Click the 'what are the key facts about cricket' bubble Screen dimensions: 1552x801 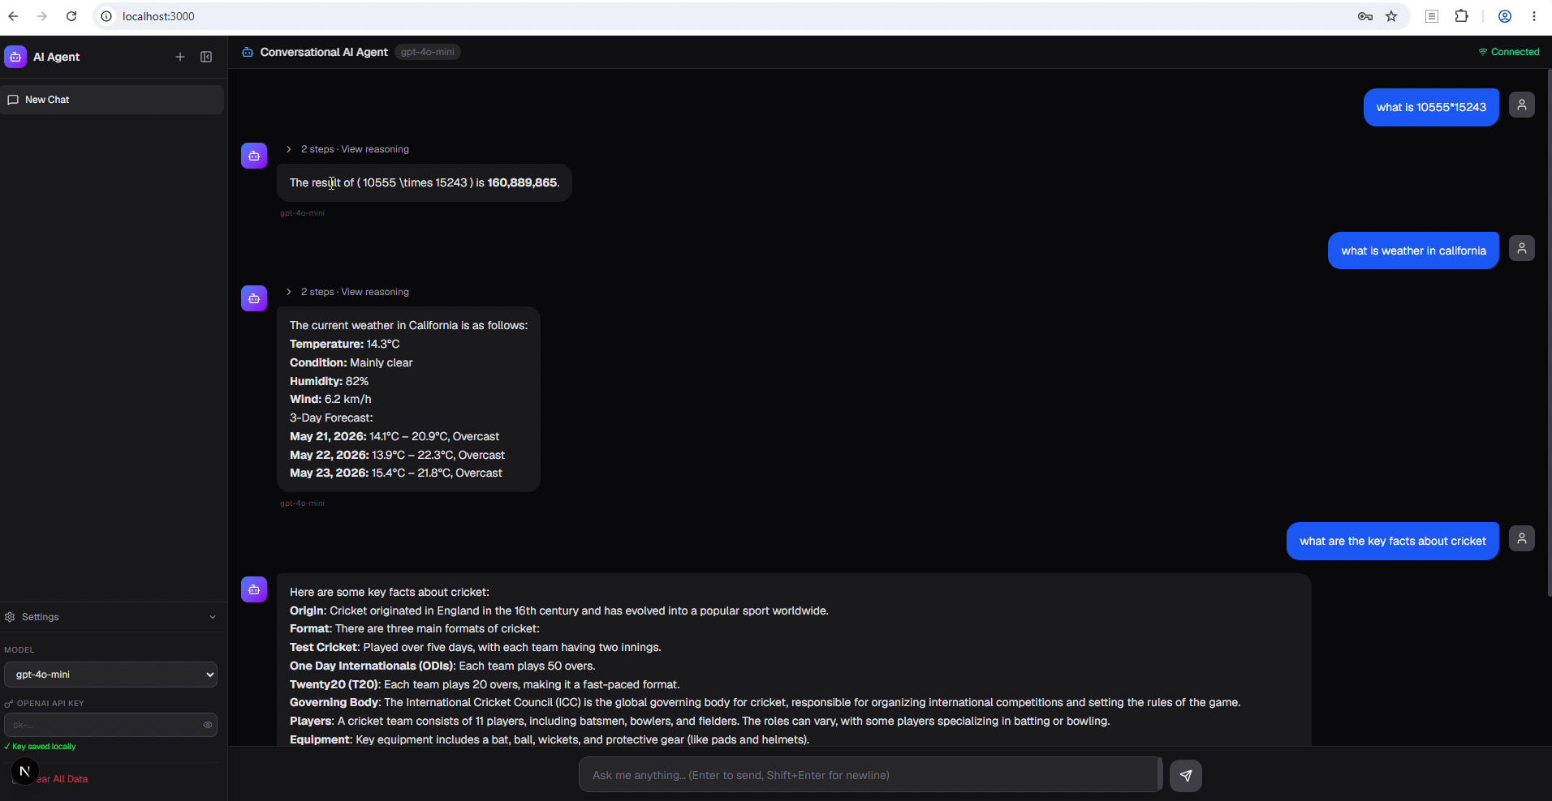[1392, 541]
